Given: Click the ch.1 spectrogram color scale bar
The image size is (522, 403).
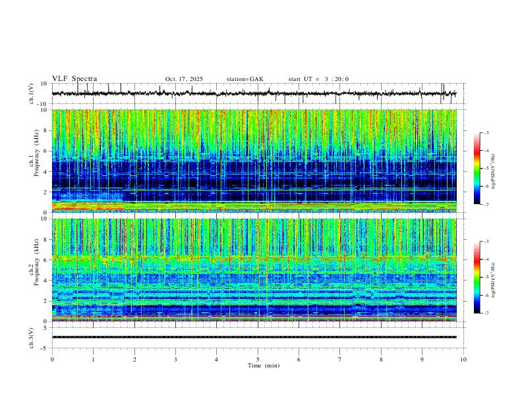Looking at the screenshot, I should click(477, 169).
